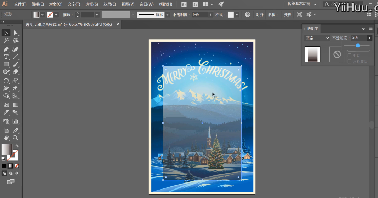Select the Type tool
The height and width of the screenshot is (198, 378).
(x=6, y=57)
